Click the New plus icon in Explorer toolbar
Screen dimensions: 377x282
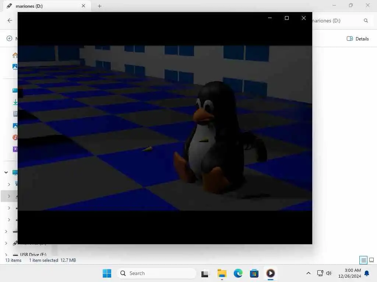9,38
